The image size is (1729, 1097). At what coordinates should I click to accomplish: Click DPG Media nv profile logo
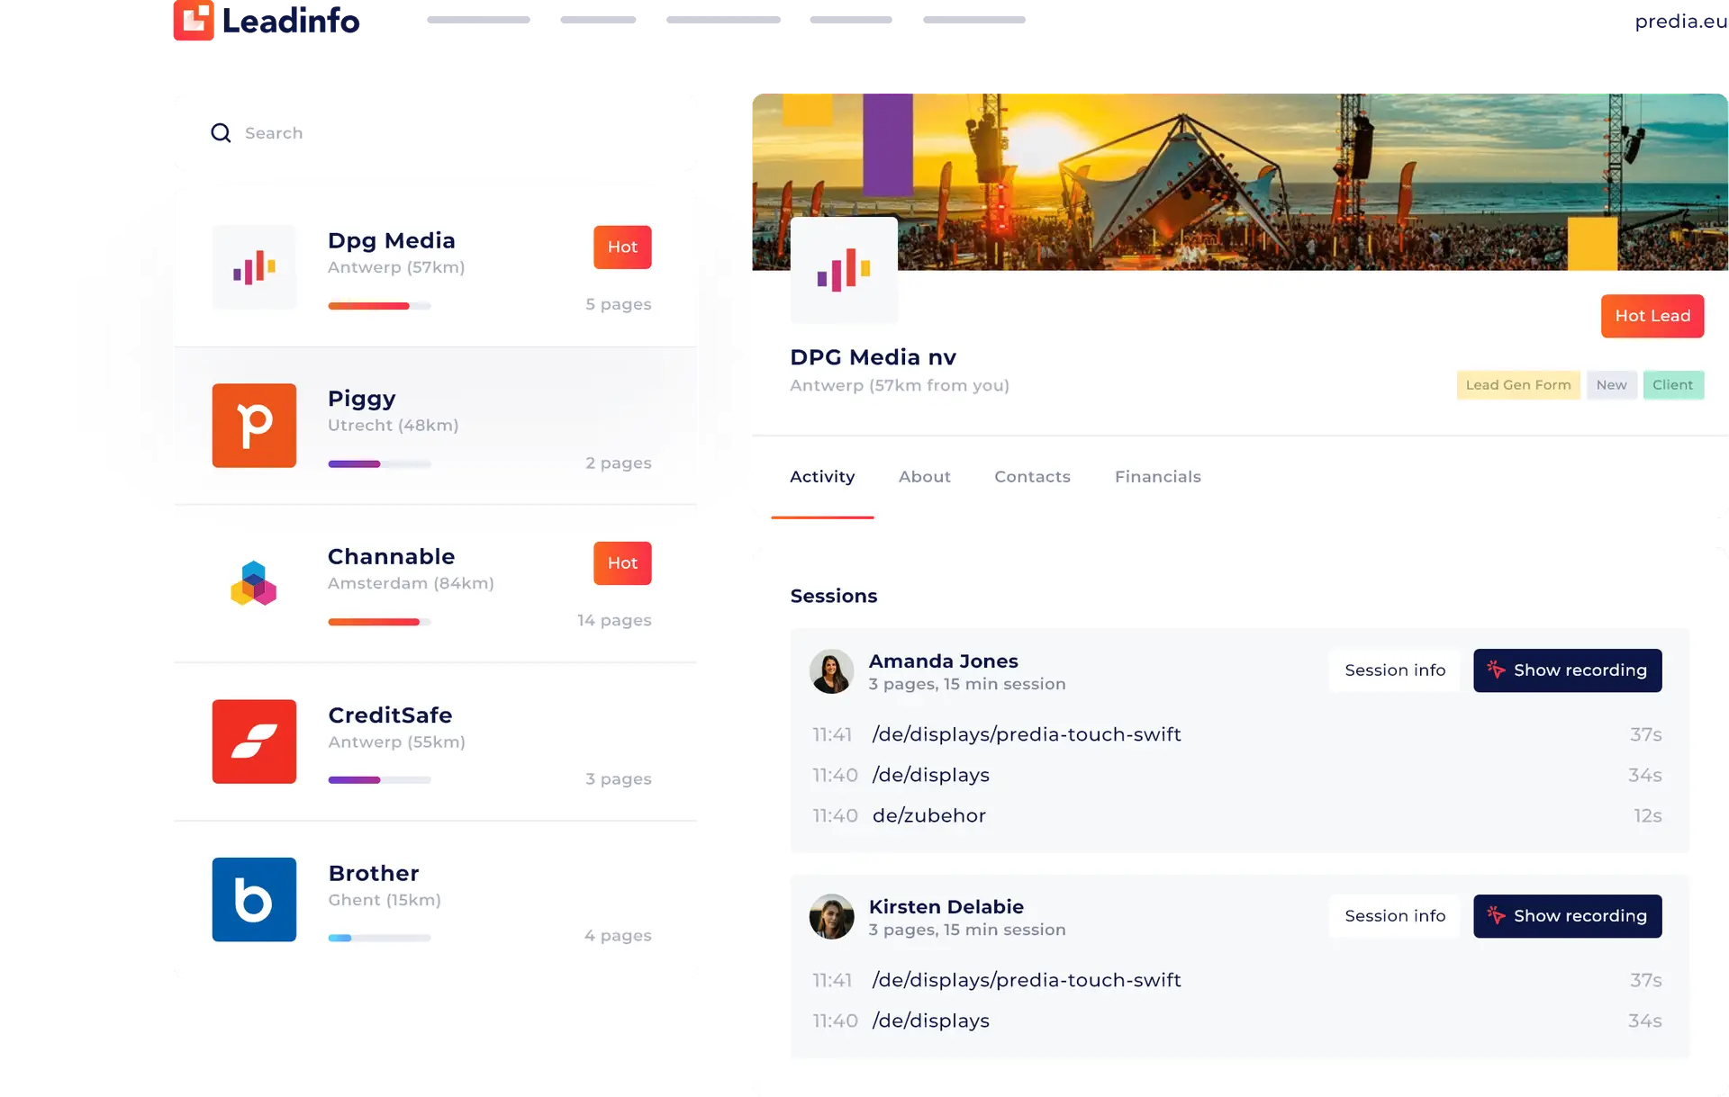click(x=844, y=270)
